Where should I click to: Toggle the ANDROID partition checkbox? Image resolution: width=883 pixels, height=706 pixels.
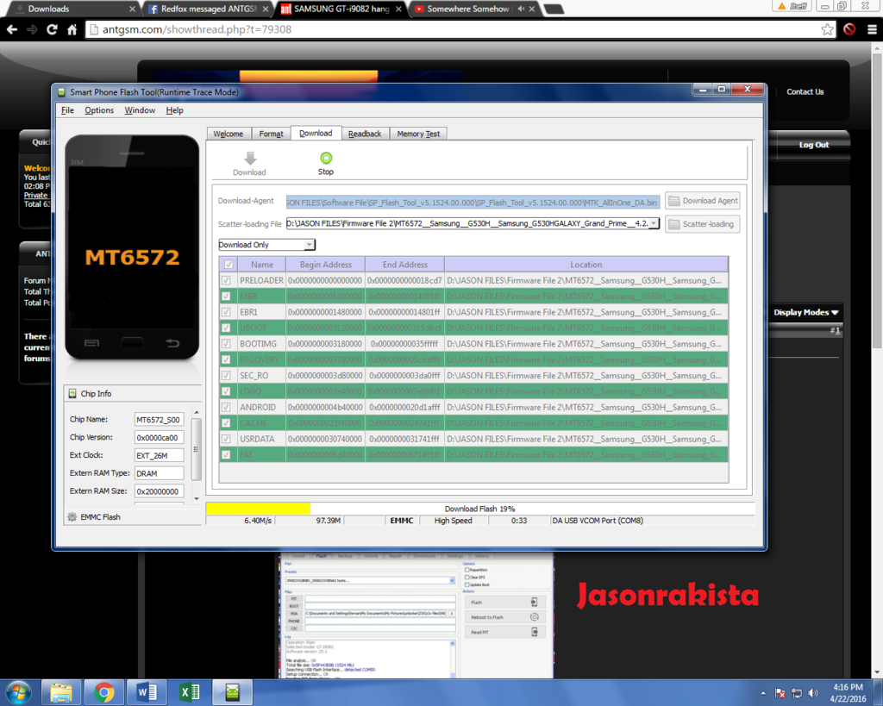click(227, 407)
